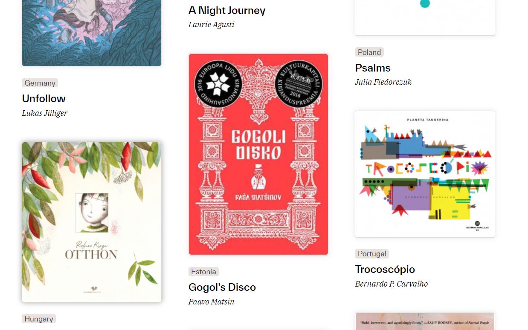Open the Trocoscópio title link
The width and height of the screenshot is (528, 330).
[385, 270]
